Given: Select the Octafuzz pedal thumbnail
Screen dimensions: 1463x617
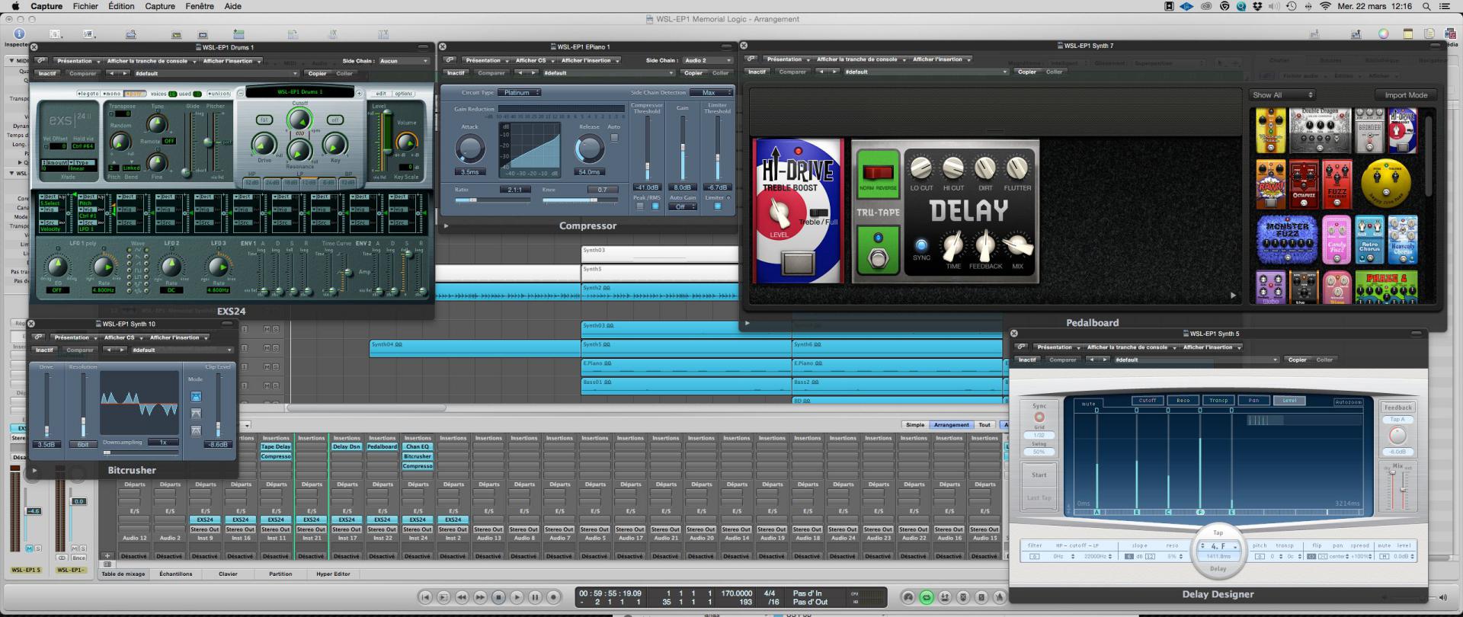Looking at the screenshot, I should tap(1304, 184).
